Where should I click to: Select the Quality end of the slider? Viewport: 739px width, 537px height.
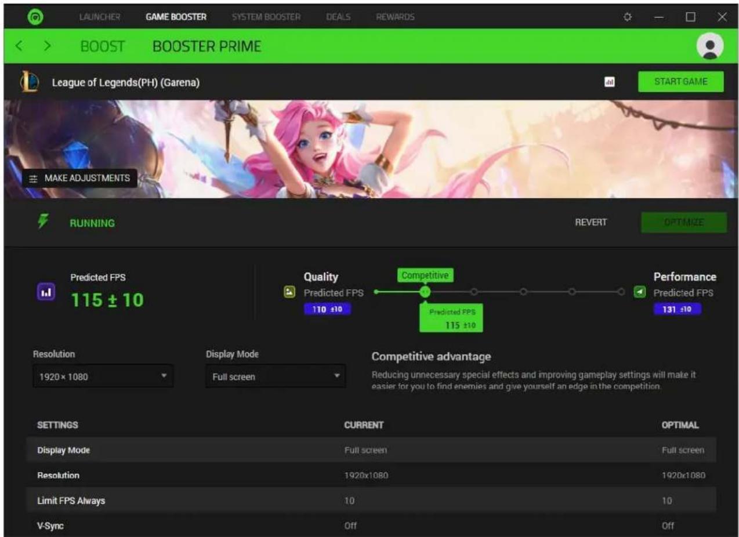coord(376,292)
